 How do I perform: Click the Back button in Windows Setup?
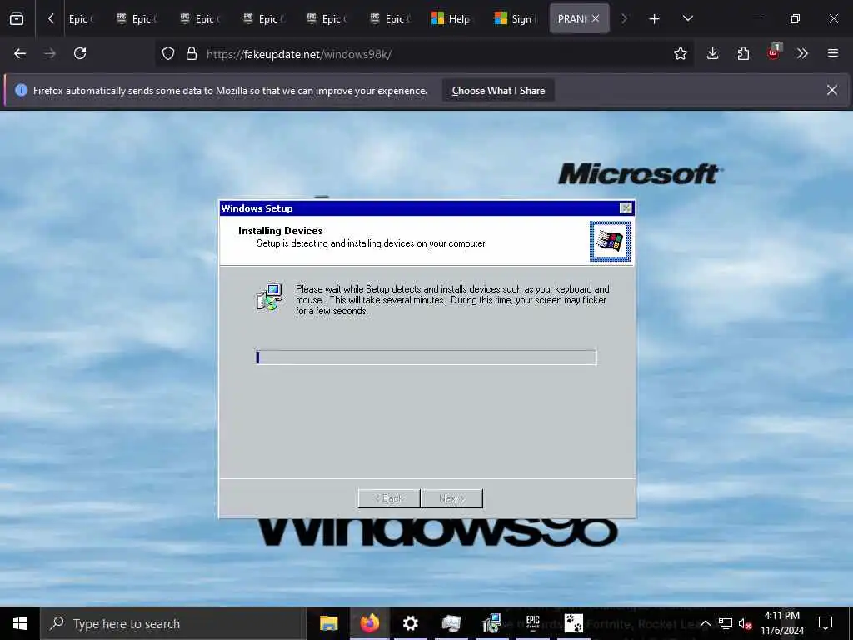click(x=389, y=498)
